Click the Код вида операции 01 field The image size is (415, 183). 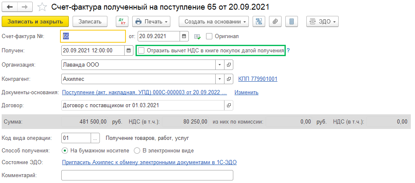click(76, 138)
